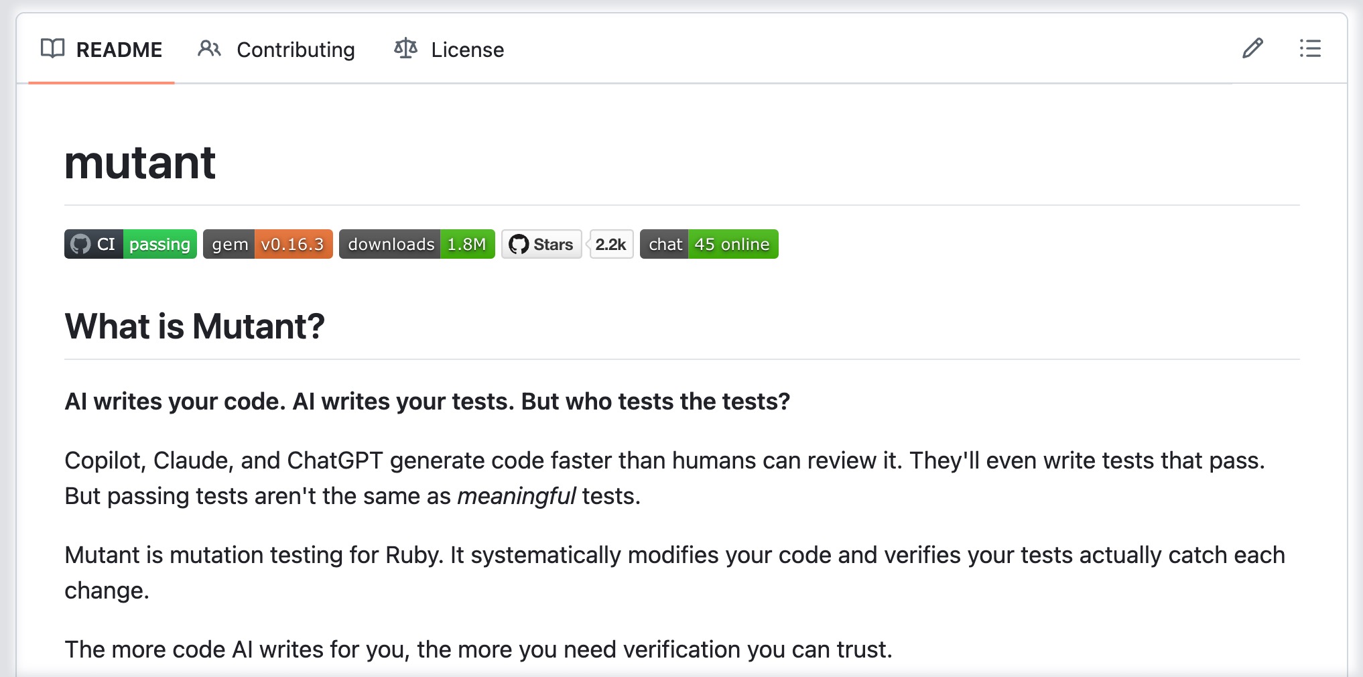1363x677 pixels.
Task: Open the gem v0.16.3 badge
Action: 268,244
